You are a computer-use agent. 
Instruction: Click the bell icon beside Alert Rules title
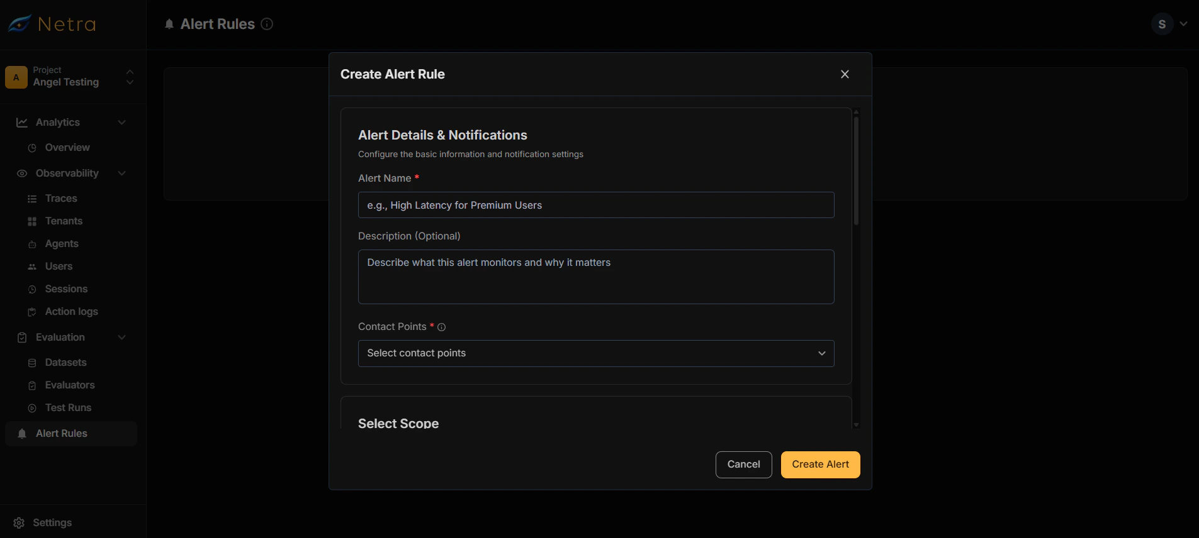(x=169, y=24)
